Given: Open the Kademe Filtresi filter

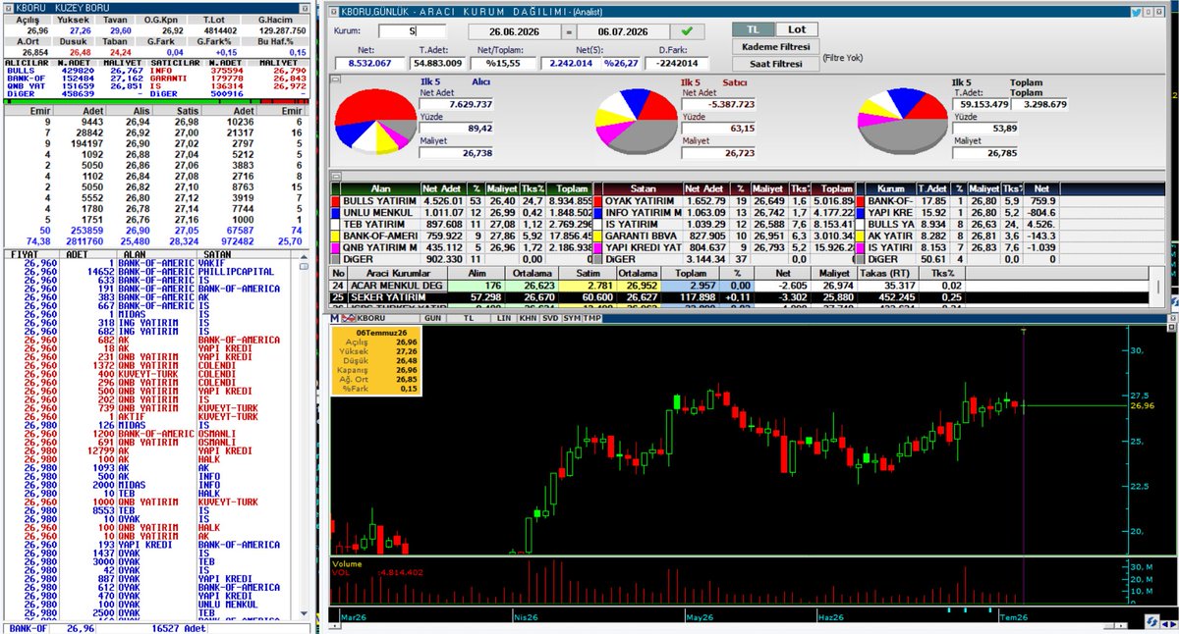Looking at the screenshot, I should pyautogui.click(x=774, y=47).
